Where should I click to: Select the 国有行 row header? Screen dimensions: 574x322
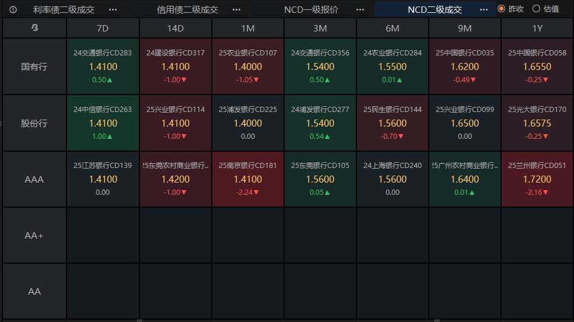click(x=34, y=66)
